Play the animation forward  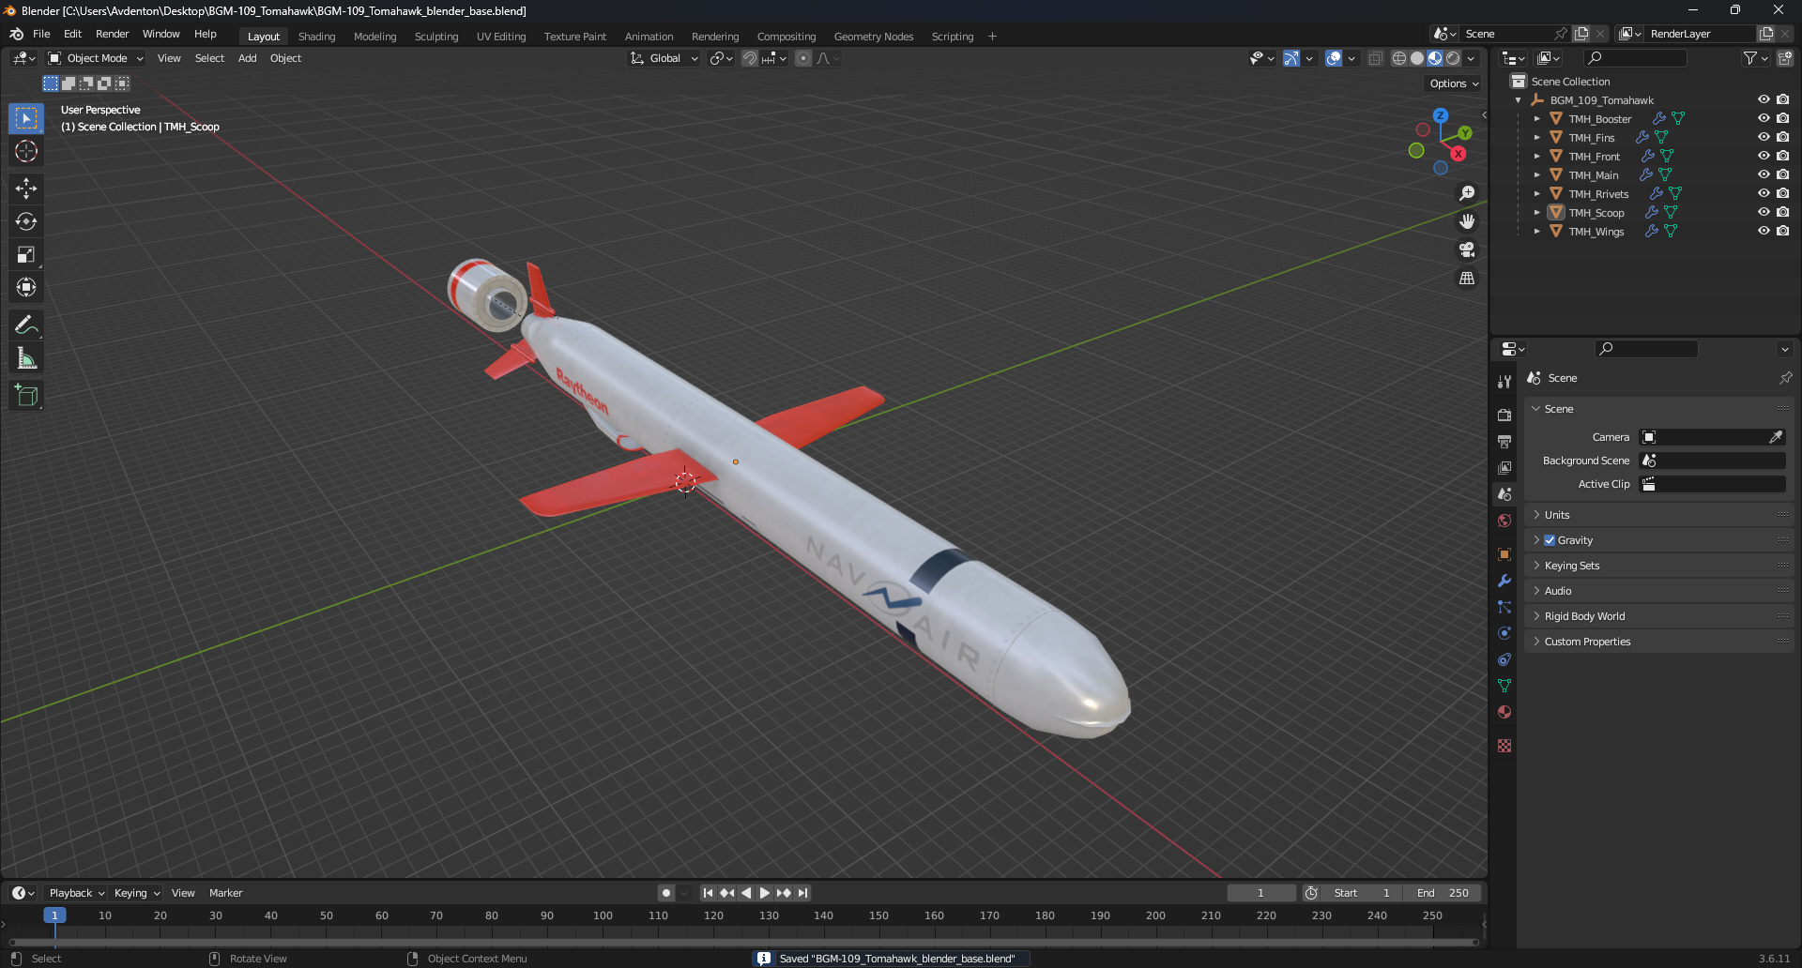[x=764, y=893]
